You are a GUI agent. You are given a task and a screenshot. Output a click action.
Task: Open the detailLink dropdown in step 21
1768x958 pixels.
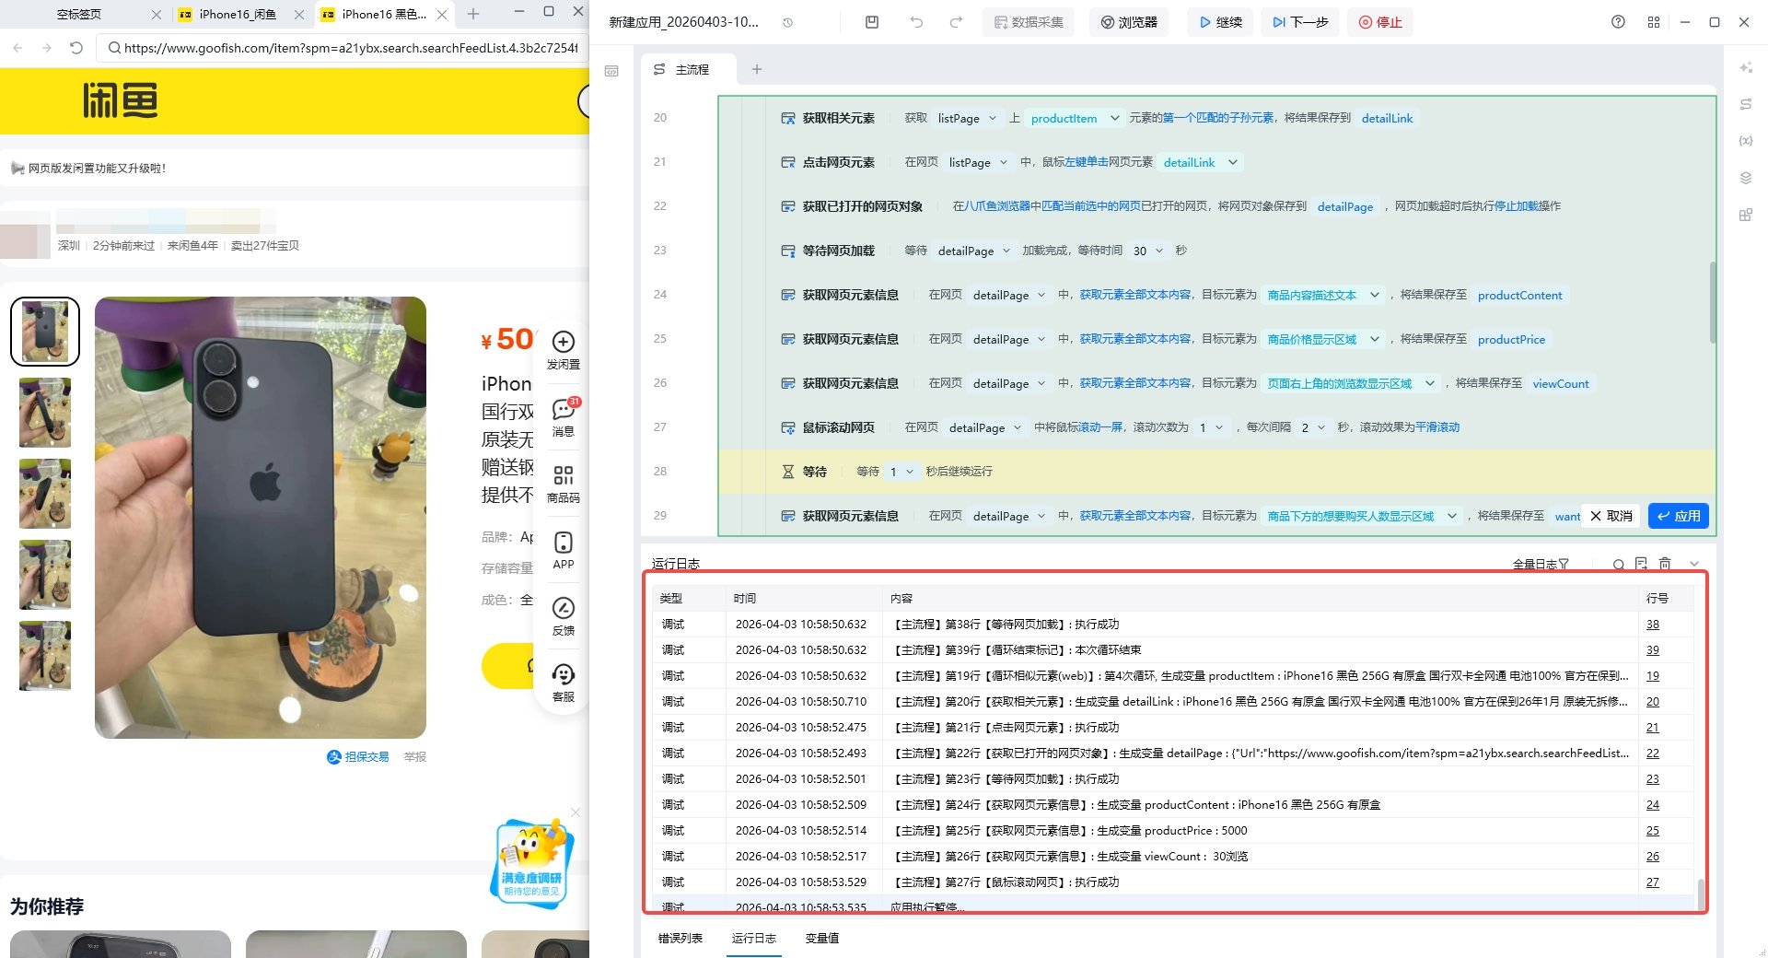[x=1232, y=162]
